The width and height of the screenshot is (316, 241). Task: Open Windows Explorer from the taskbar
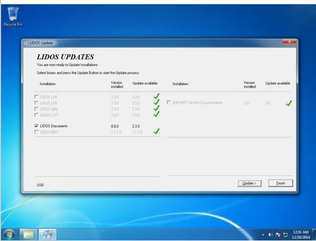(x=28, y=234)
